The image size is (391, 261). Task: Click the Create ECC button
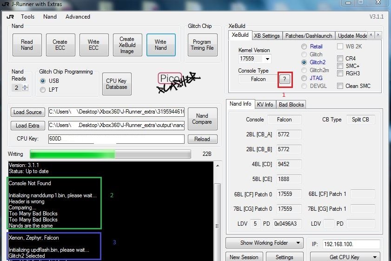coord(60,45)
